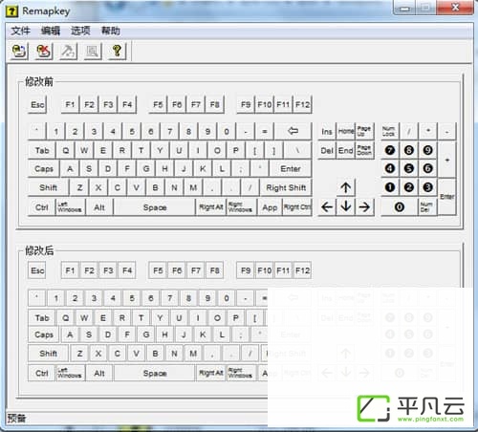Click Right Shift key in 修改前 keyboard
The width and height of the screenshot is (478, 432).
click(286, 187)
